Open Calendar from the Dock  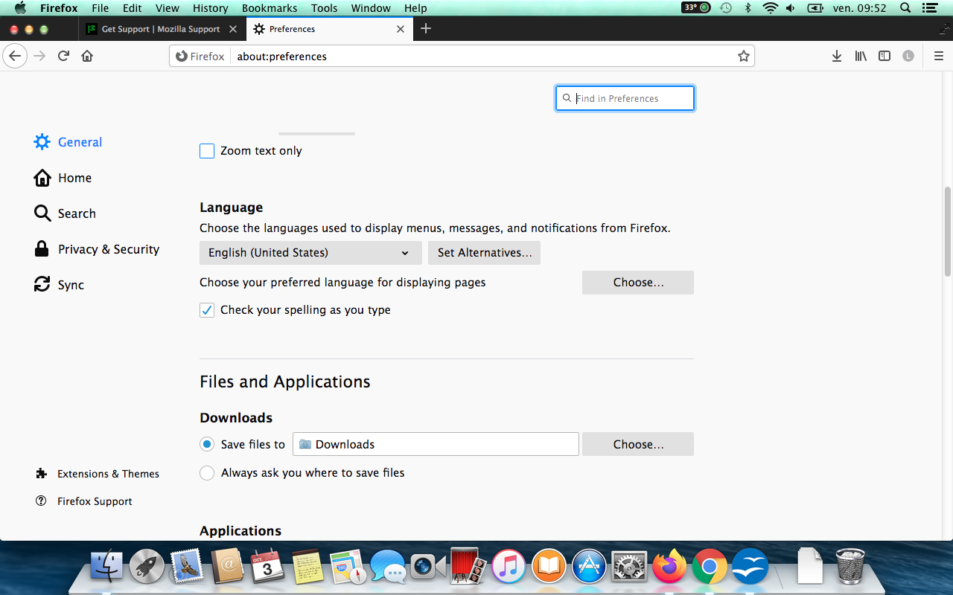pyautogui.click(x=267, y=567)
